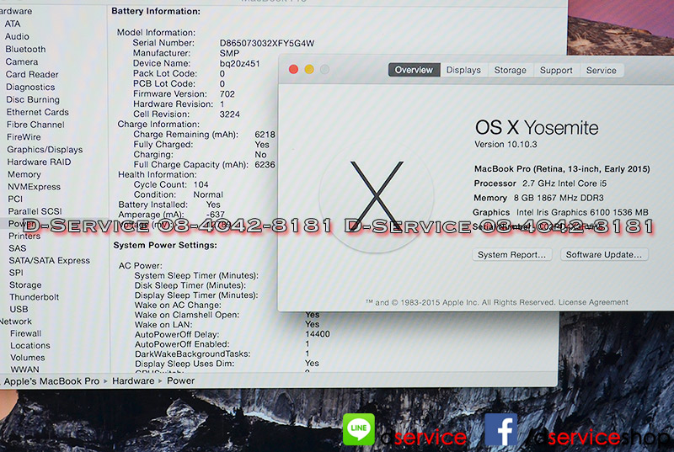Select PCI in the sidebar
Image resolution: width=674 pixels, height=452 pixels.
tap(15, 199)
